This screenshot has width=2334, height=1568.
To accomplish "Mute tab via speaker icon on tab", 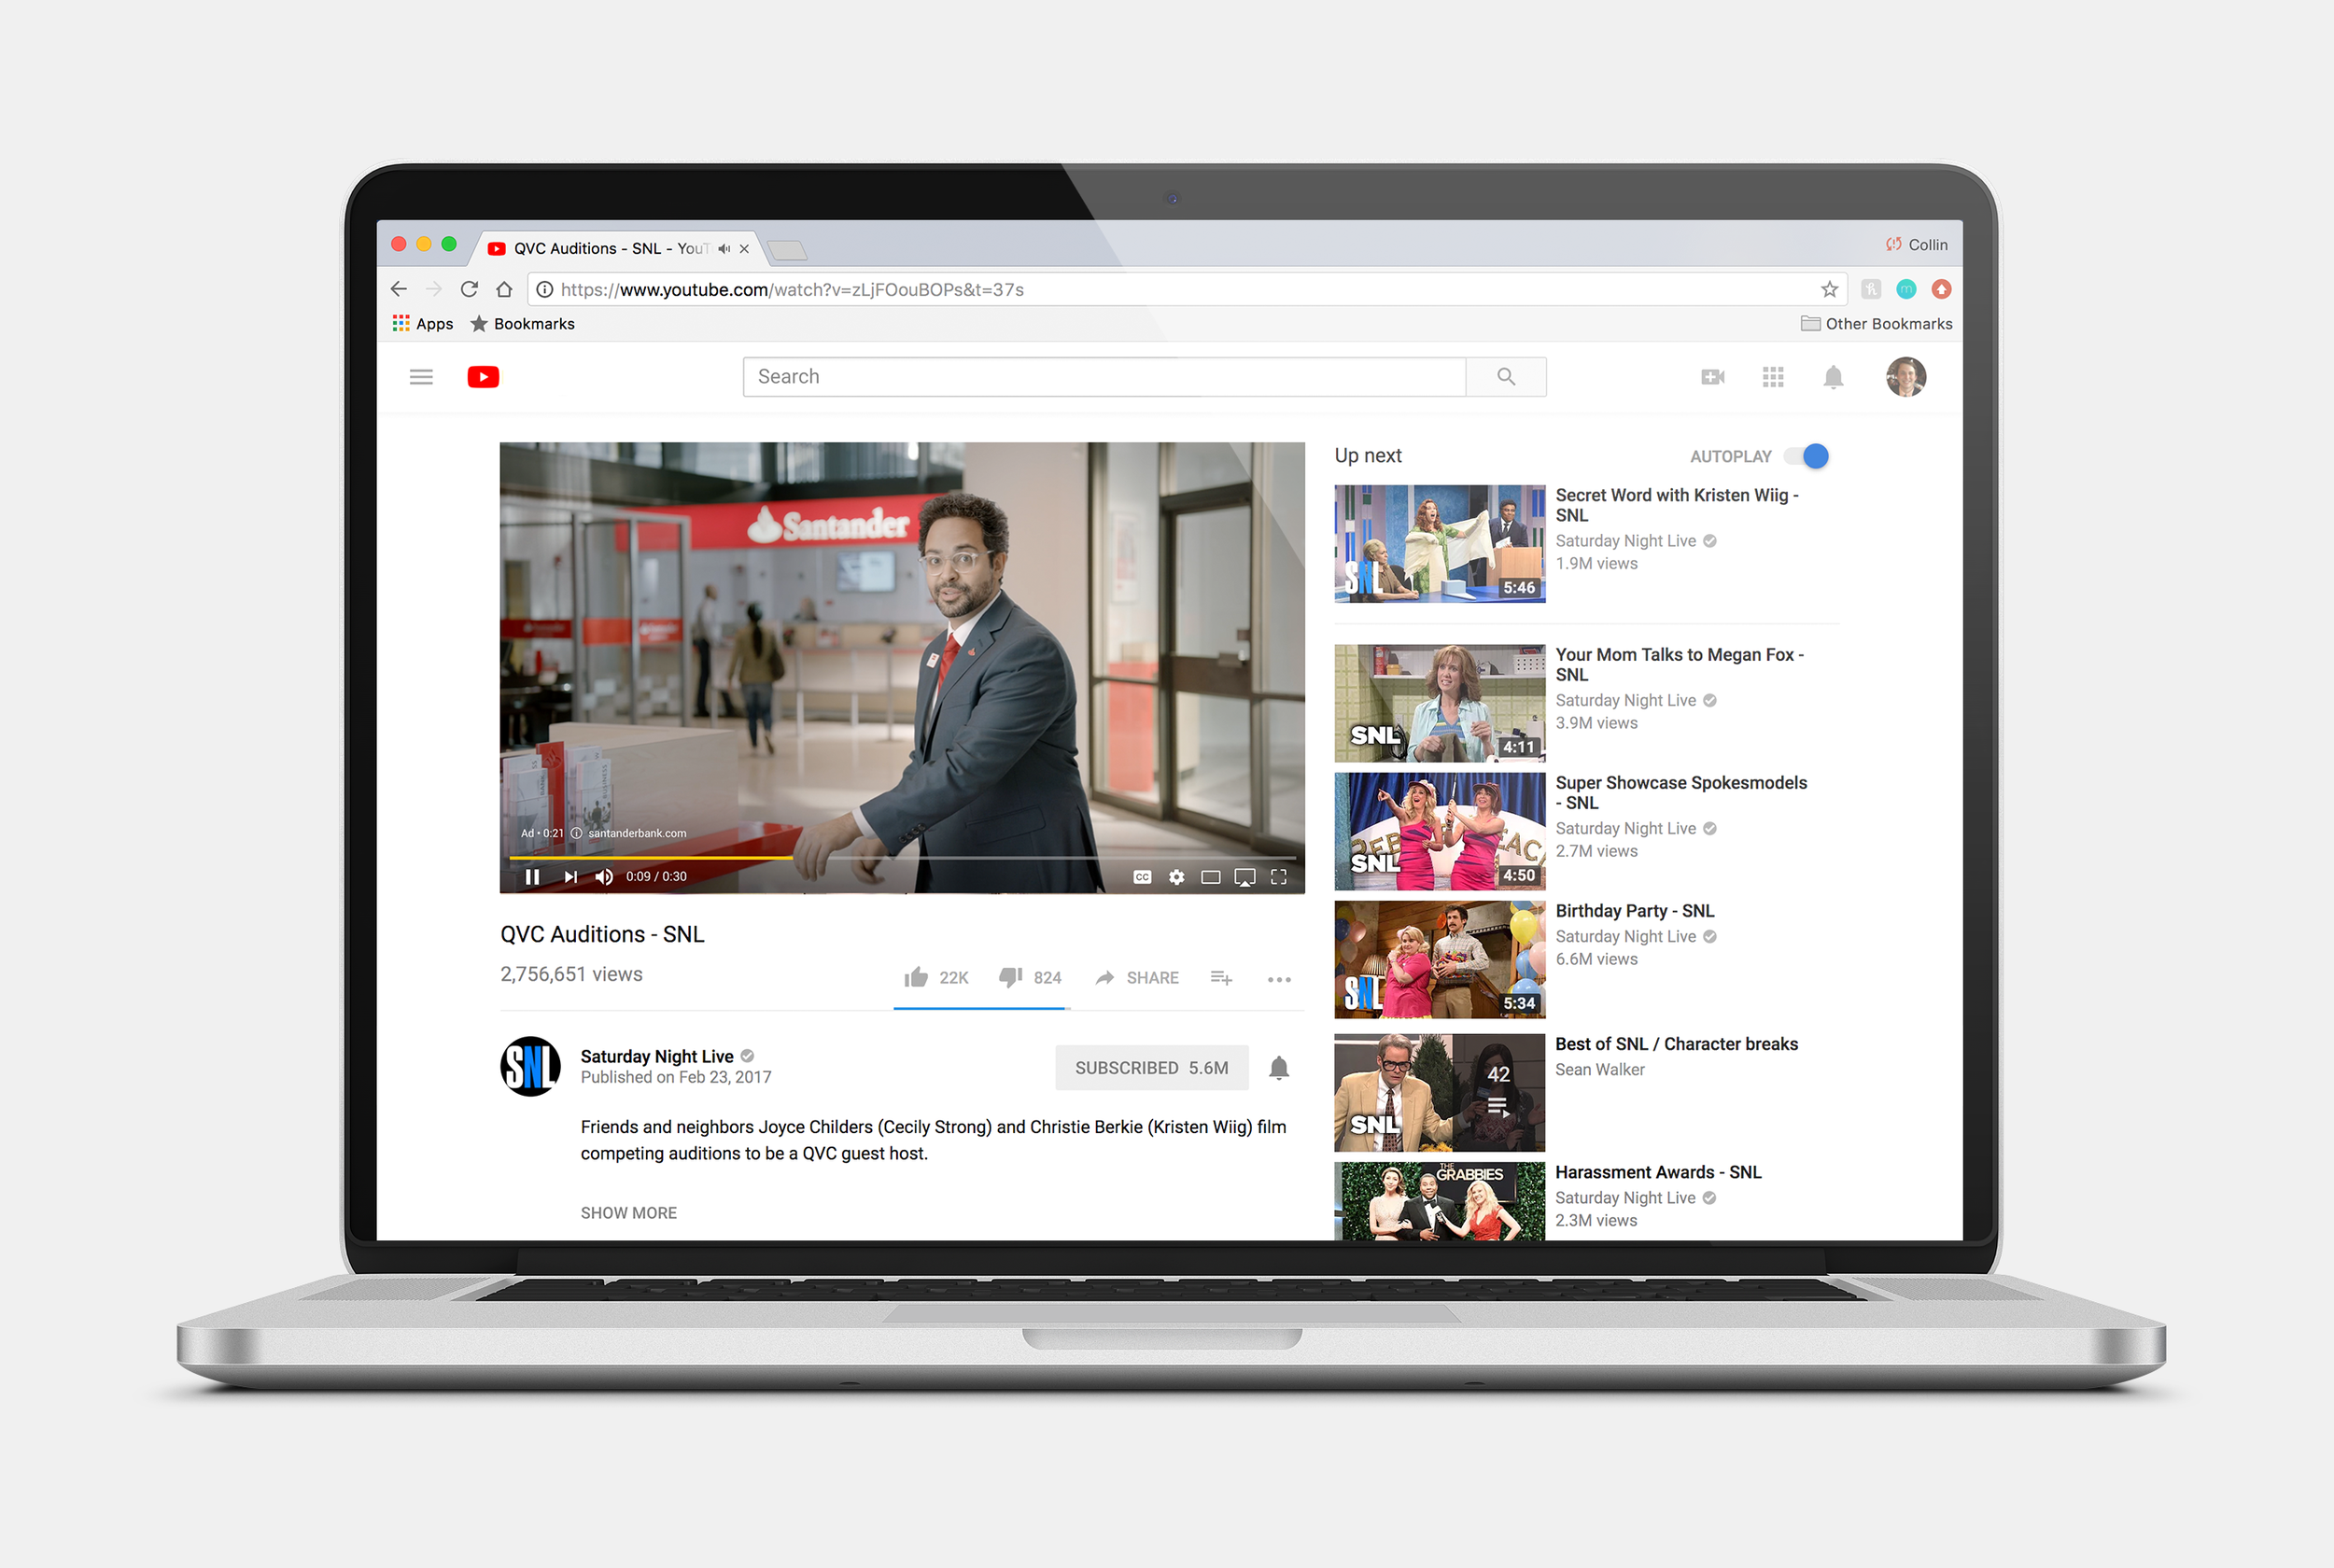I will pyautogui.click(x=724, y=248).
